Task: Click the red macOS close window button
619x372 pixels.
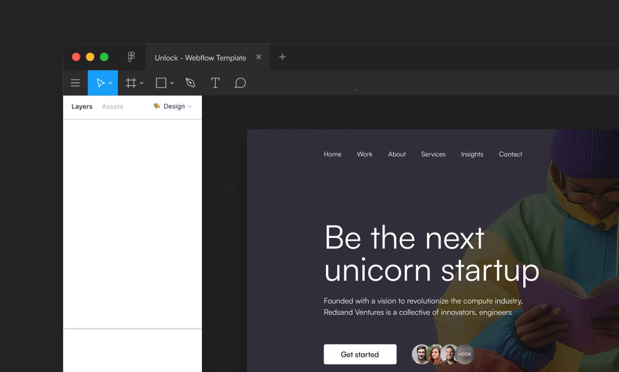Action: click(76, 57)
